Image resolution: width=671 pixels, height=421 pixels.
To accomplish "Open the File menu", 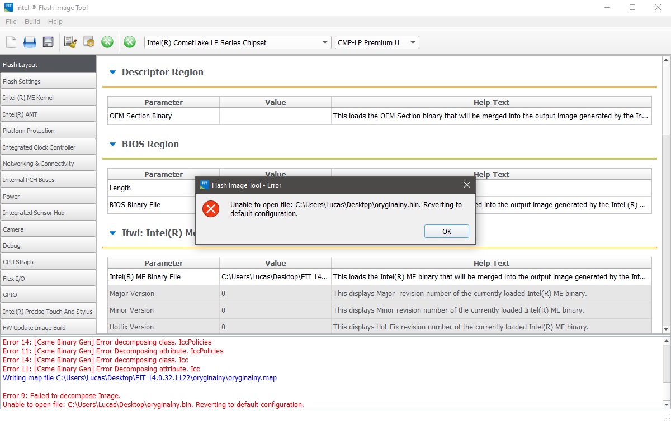I will pos(11,22).
